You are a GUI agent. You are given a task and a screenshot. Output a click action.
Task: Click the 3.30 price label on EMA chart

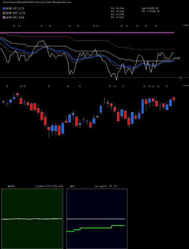[x=177, y=58]
